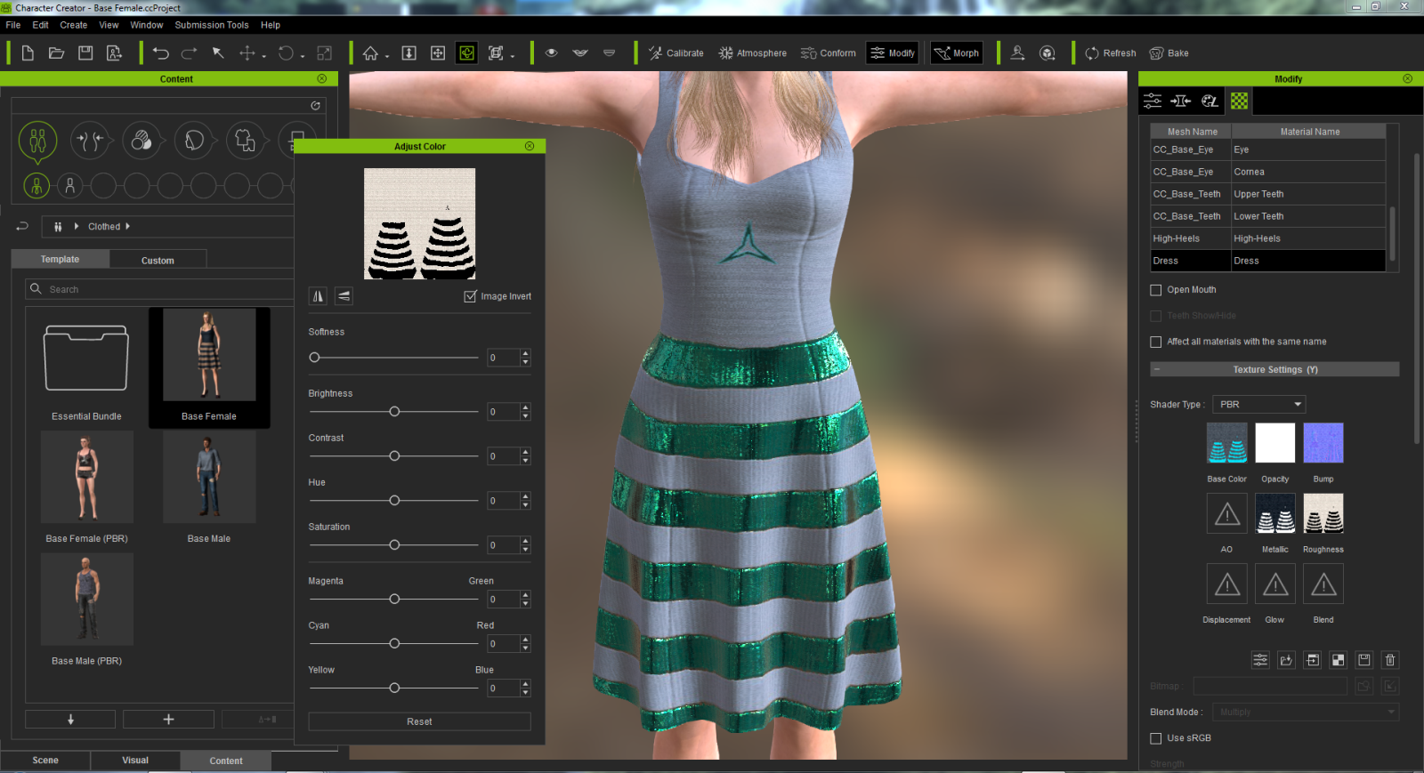Select the Cloth category icon

pyautogui.click(x=246, y=141)
